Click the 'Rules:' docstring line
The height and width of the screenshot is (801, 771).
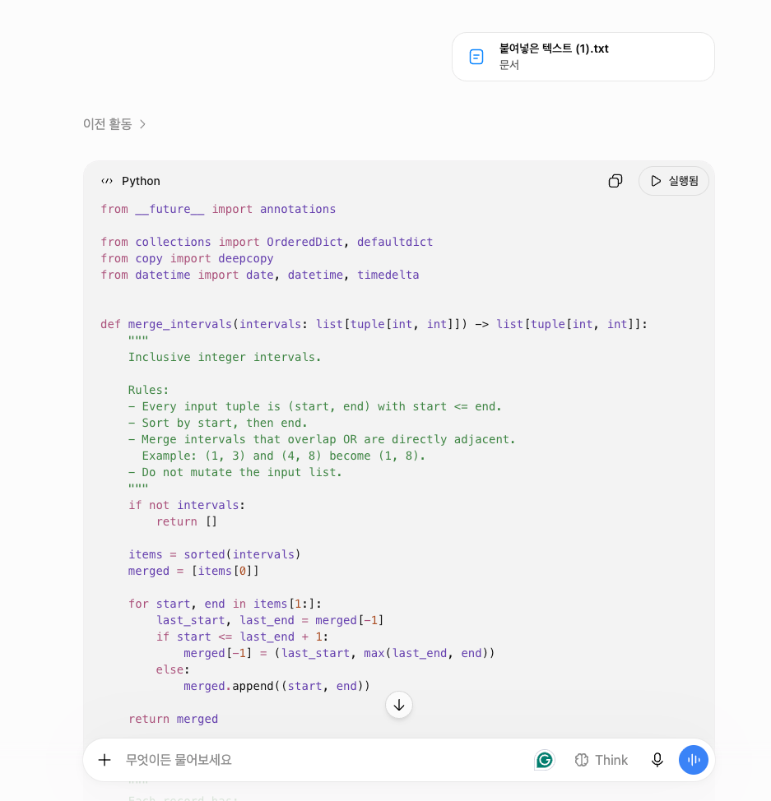point(148,390)
